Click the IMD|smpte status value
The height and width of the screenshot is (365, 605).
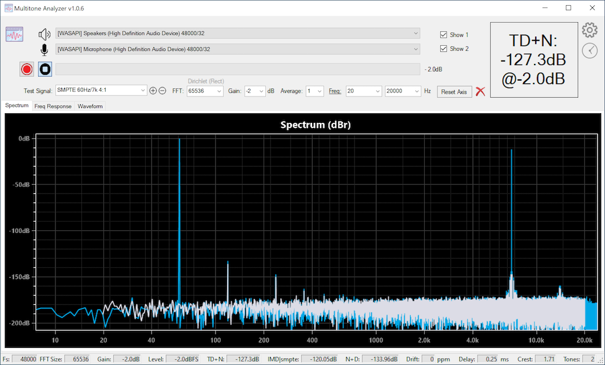coord(319,359)
